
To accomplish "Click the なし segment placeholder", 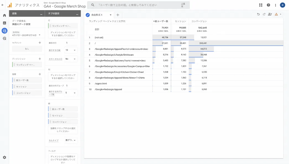I will tap(27, 49).
